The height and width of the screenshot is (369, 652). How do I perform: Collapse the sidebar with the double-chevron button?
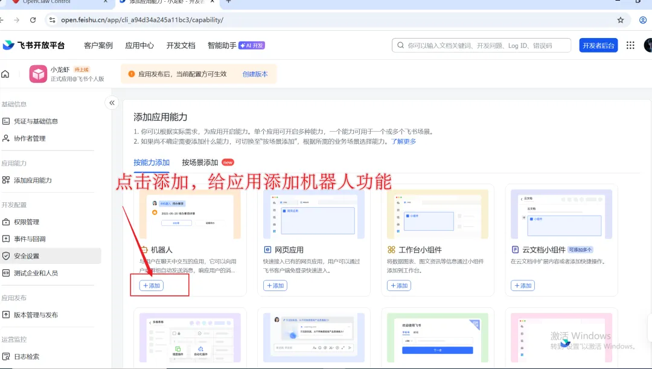112,103
